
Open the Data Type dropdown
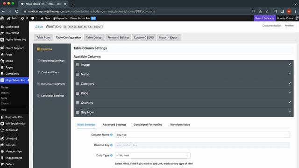(x=153, y=155)
